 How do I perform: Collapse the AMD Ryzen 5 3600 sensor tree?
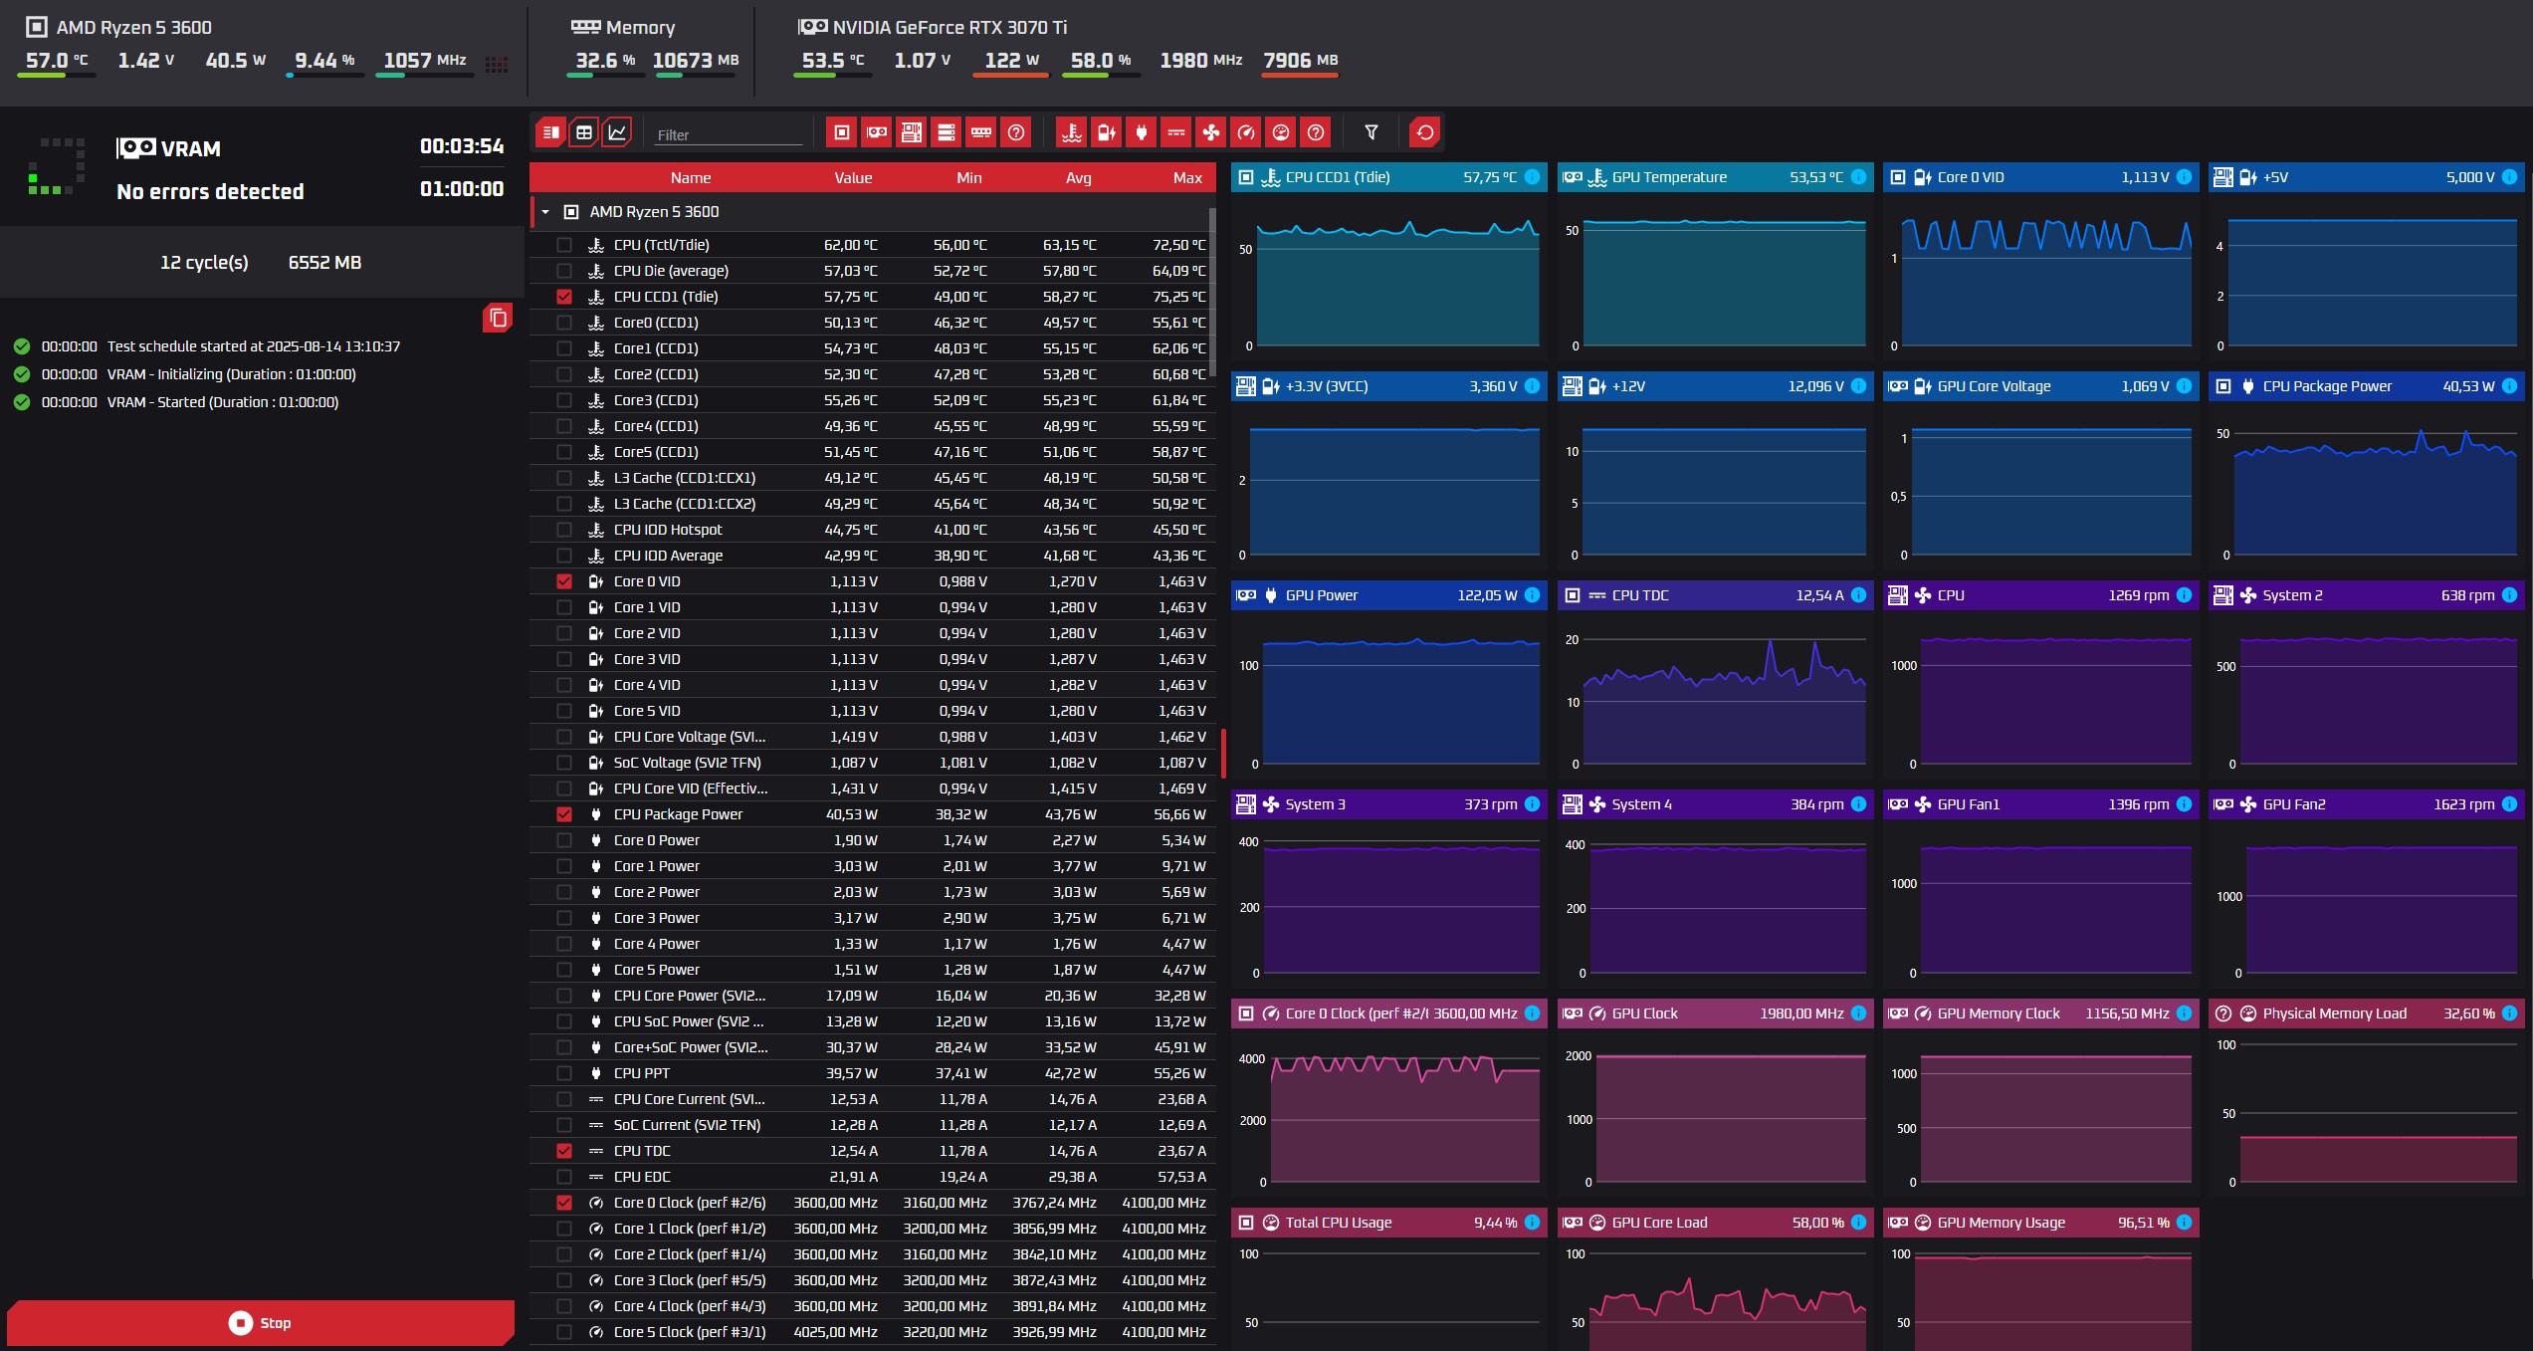coord(544,211)
